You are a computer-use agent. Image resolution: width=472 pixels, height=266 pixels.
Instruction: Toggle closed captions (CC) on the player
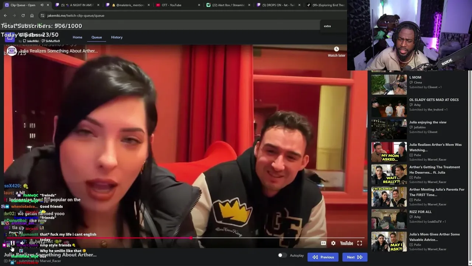323,243
